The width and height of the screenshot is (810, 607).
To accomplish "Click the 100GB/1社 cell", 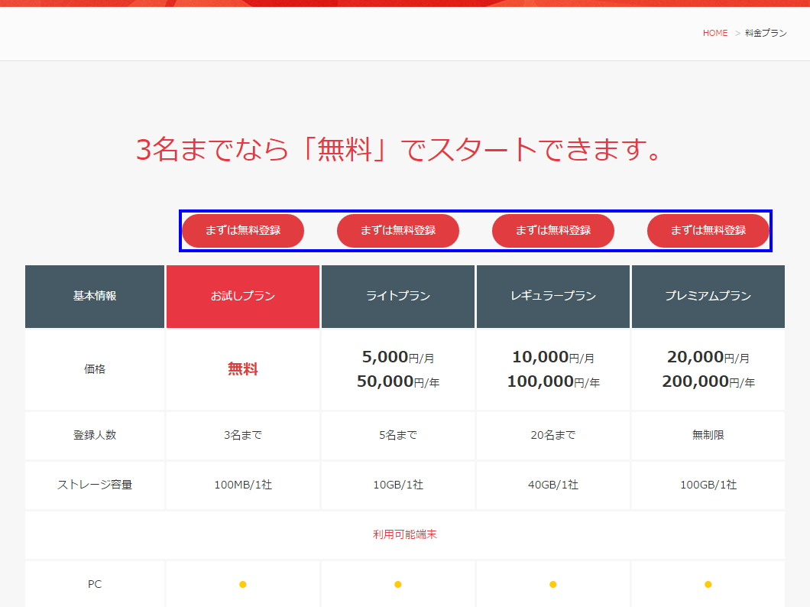I will [708, 485].
